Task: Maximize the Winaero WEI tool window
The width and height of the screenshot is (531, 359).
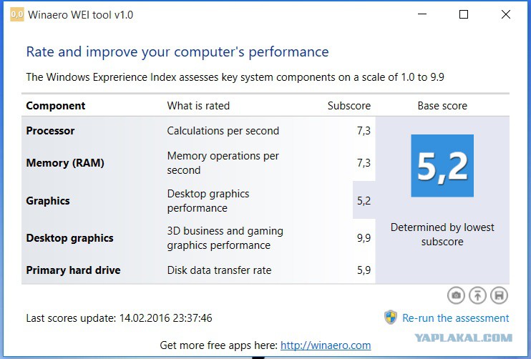Action: click(x=464, y=14)
